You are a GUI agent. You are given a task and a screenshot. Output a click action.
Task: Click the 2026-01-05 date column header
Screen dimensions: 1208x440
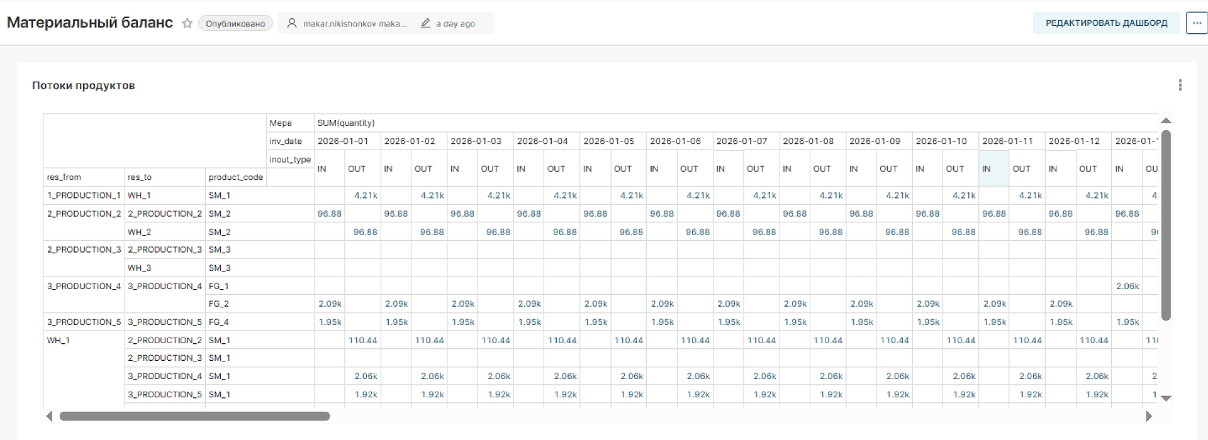(x=608, y=141)
